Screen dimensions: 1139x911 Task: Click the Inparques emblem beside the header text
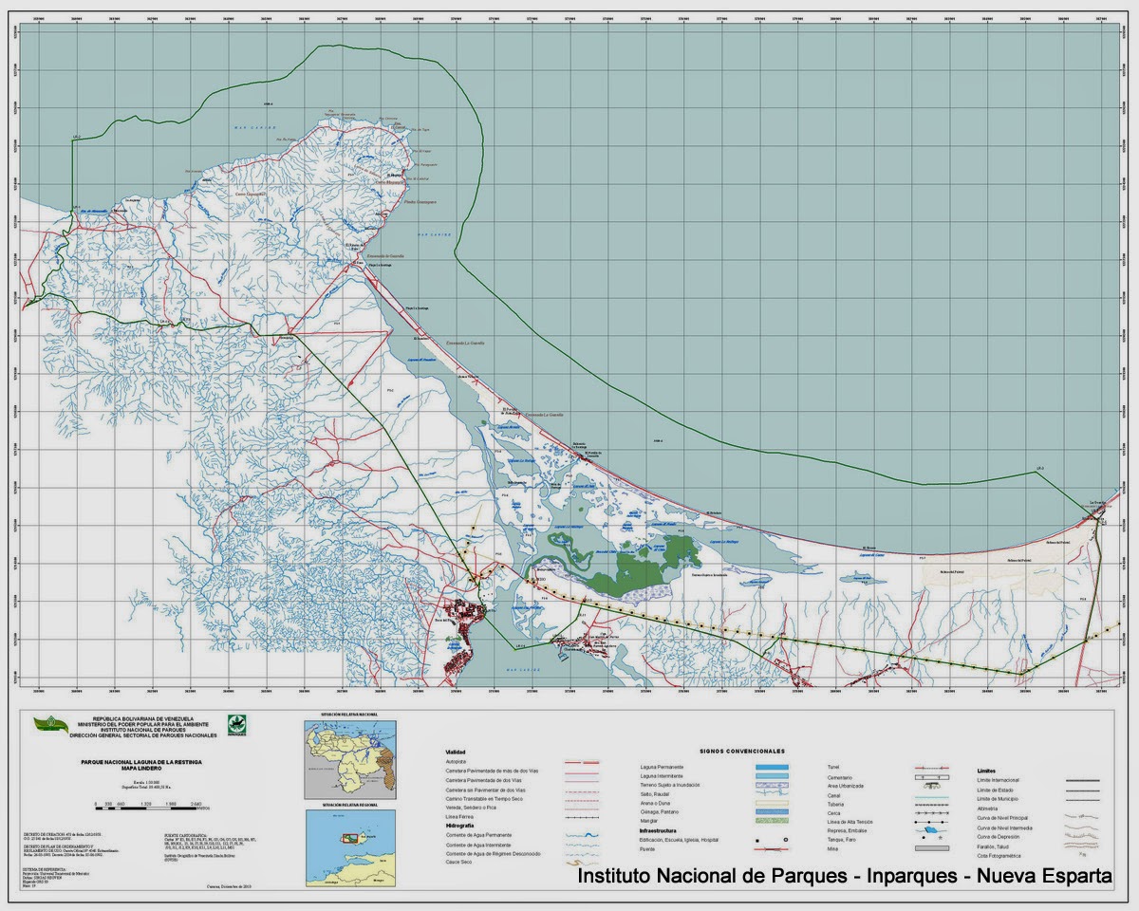[x=236, y=726]
